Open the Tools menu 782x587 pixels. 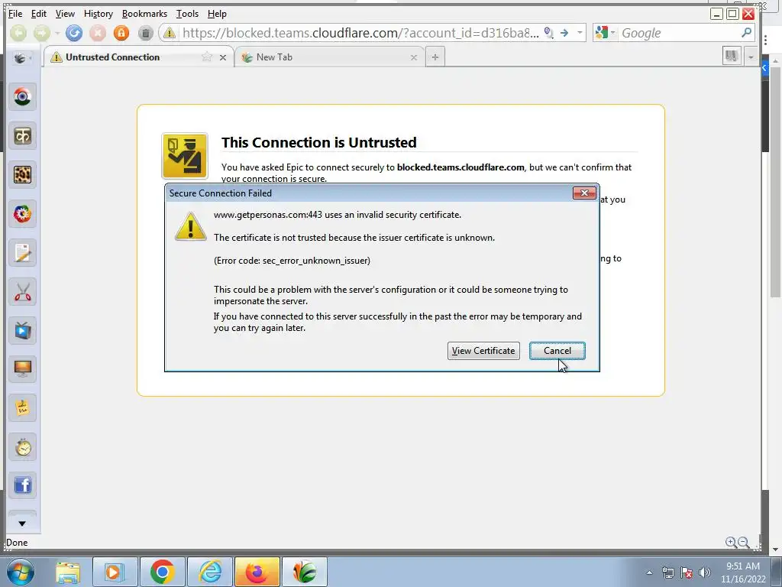pyautogui.click(x=188, y=14)
